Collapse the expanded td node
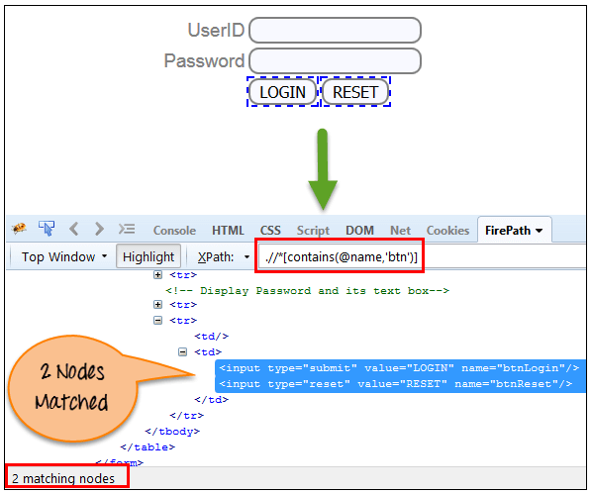 pos(182,352)
